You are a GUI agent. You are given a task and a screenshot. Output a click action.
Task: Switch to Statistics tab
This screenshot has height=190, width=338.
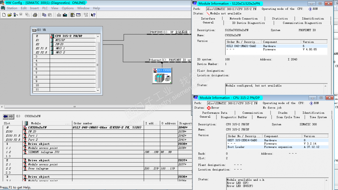(280, 18)
